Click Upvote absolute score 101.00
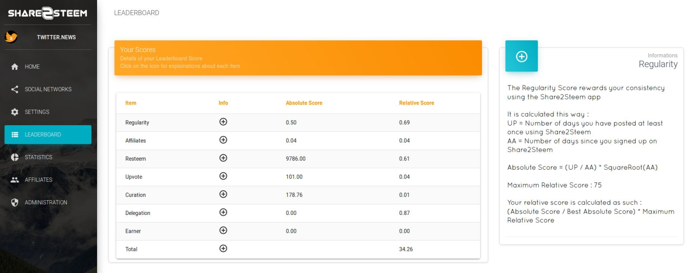 tap(294, 177)
